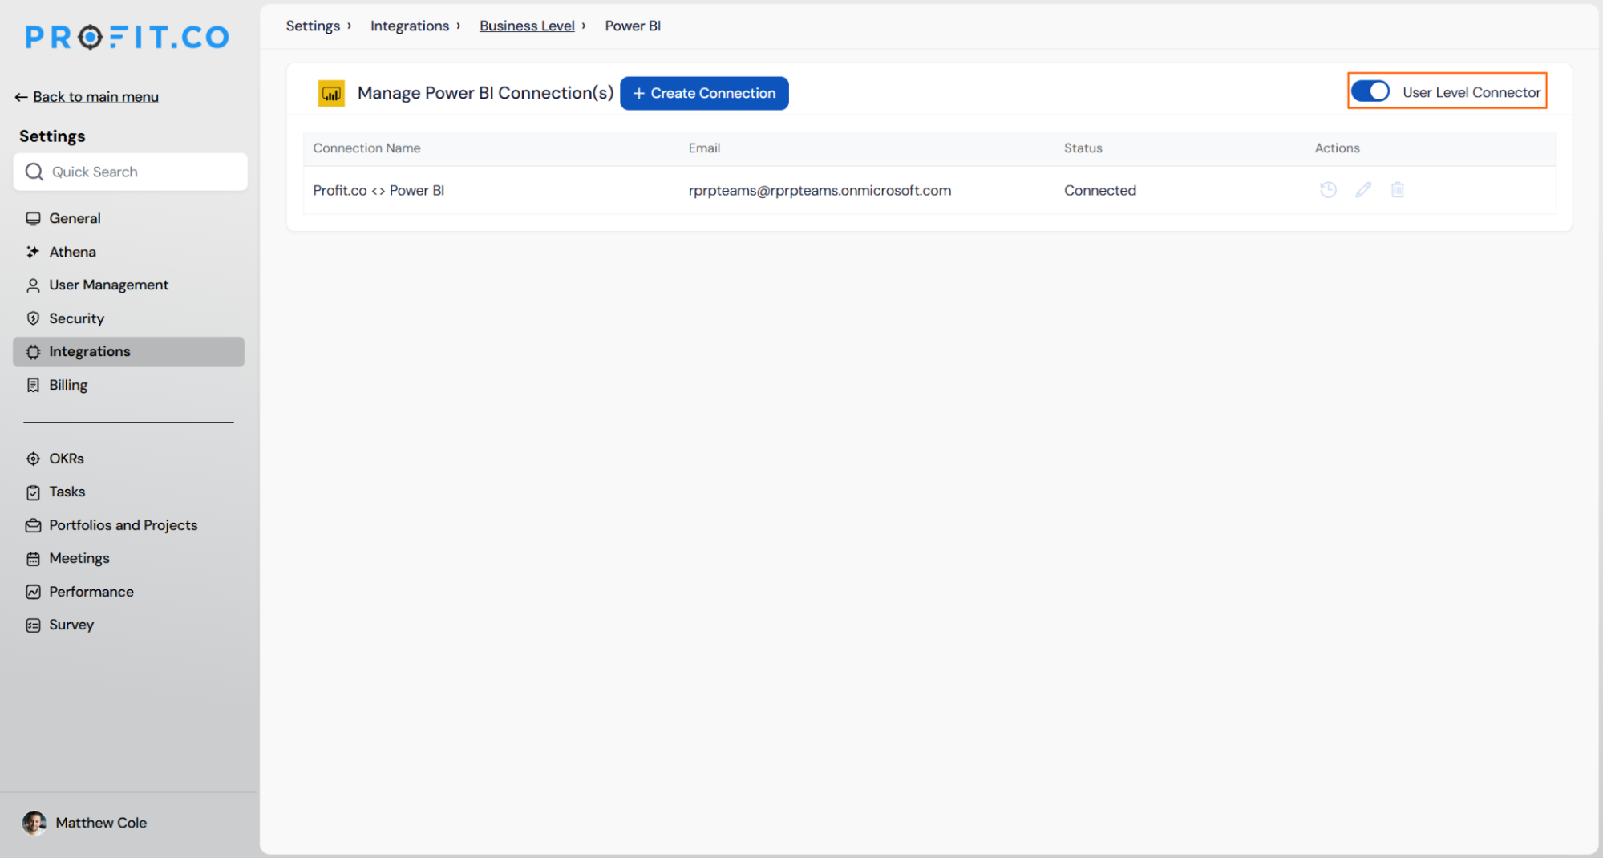The width and height of the screenshot is (1603, 858).
Task: Click Integrations breadcrumb
Action: [410, 26]
